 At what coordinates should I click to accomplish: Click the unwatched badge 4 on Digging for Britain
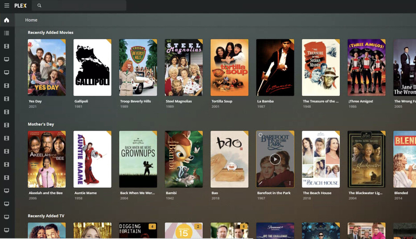[x=152, y=227]
